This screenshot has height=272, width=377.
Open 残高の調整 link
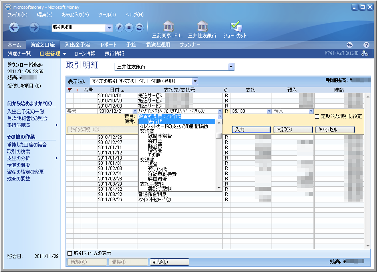[x=18, y=178]
